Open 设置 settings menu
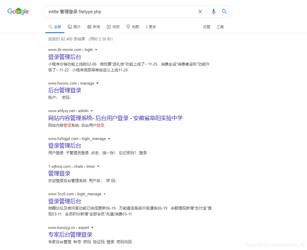Viewport: 307px width, 250px height. [207, 27]
